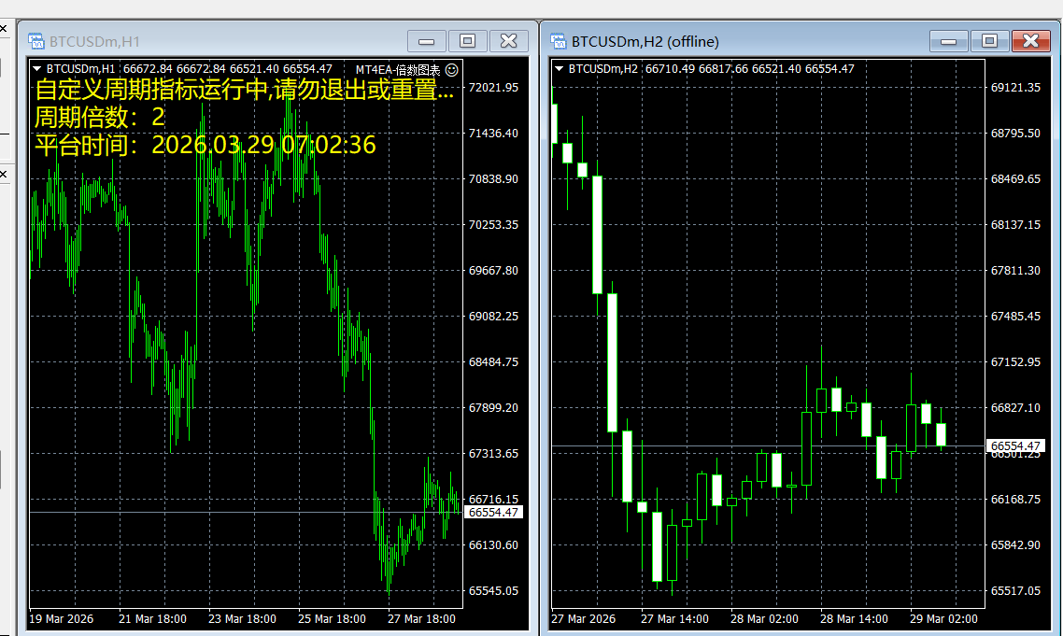Screen dimensions: 1063x636
Task: Close the BTCUSDm,H1 chart window
Action: pos(508,41)
